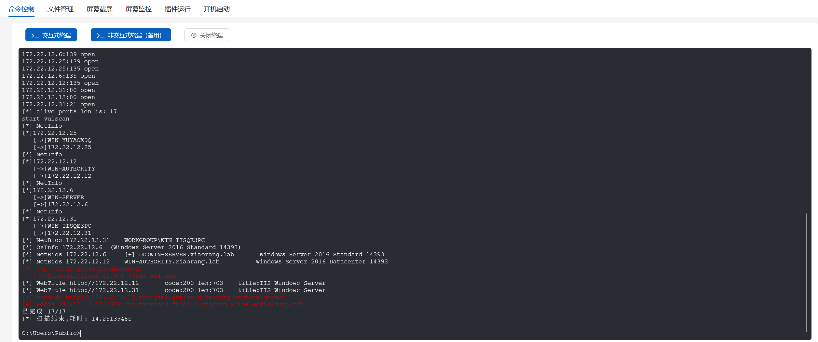Click the red Redis unauthorized result line
Image resolution: width=818 pixels, height=342 pixels.
pyautogui.click(x=163, y=305)
